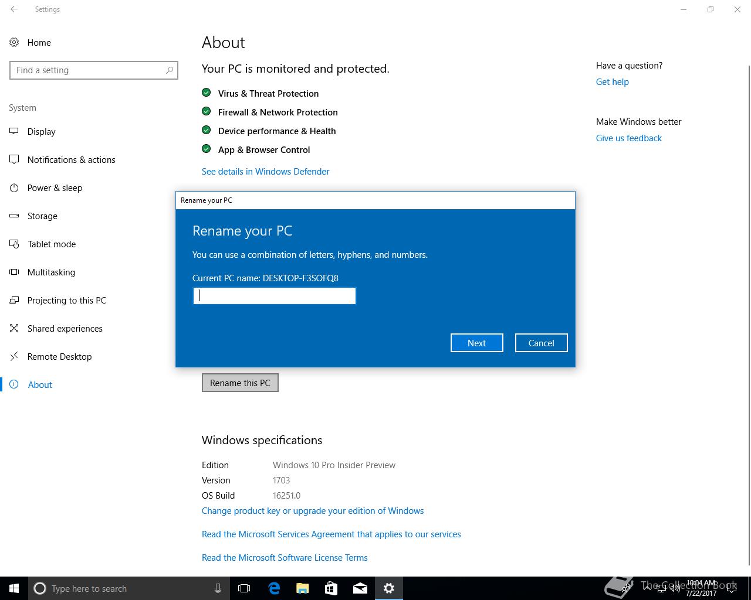Go to Display settings

tap(42, 132)
